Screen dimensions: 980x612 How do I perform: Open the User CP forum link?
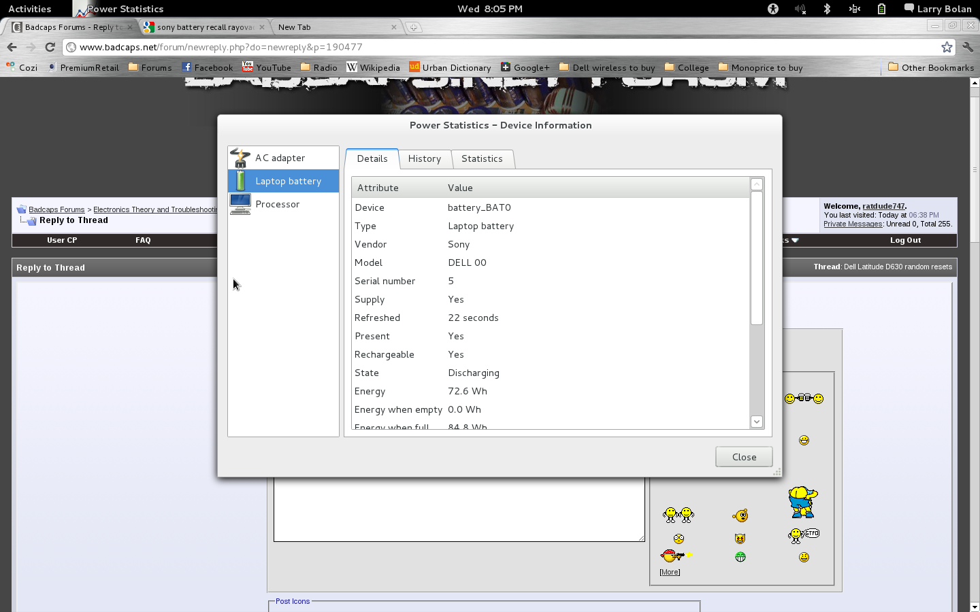62,240
